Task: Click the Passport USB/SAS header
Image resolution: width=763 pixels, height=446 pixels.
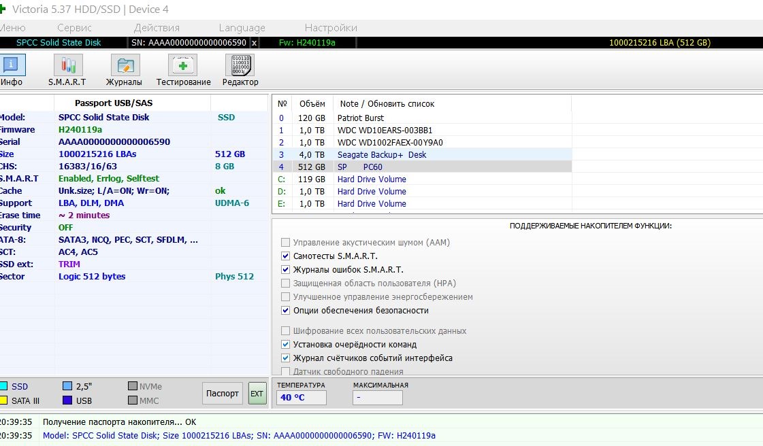Action: point(114,103)
